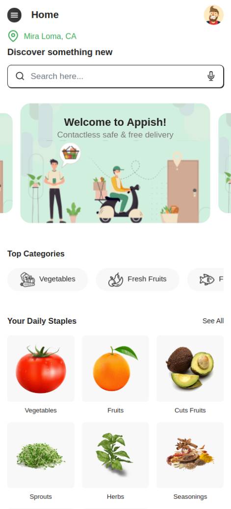This screenshot has height=509, width=231.
Task: Open the Vegetables category chip
Action: tap(48, 280)
